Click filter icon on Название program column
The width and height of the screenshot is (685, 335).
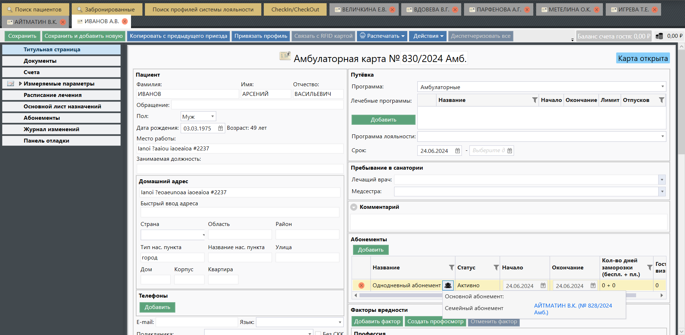534,100
